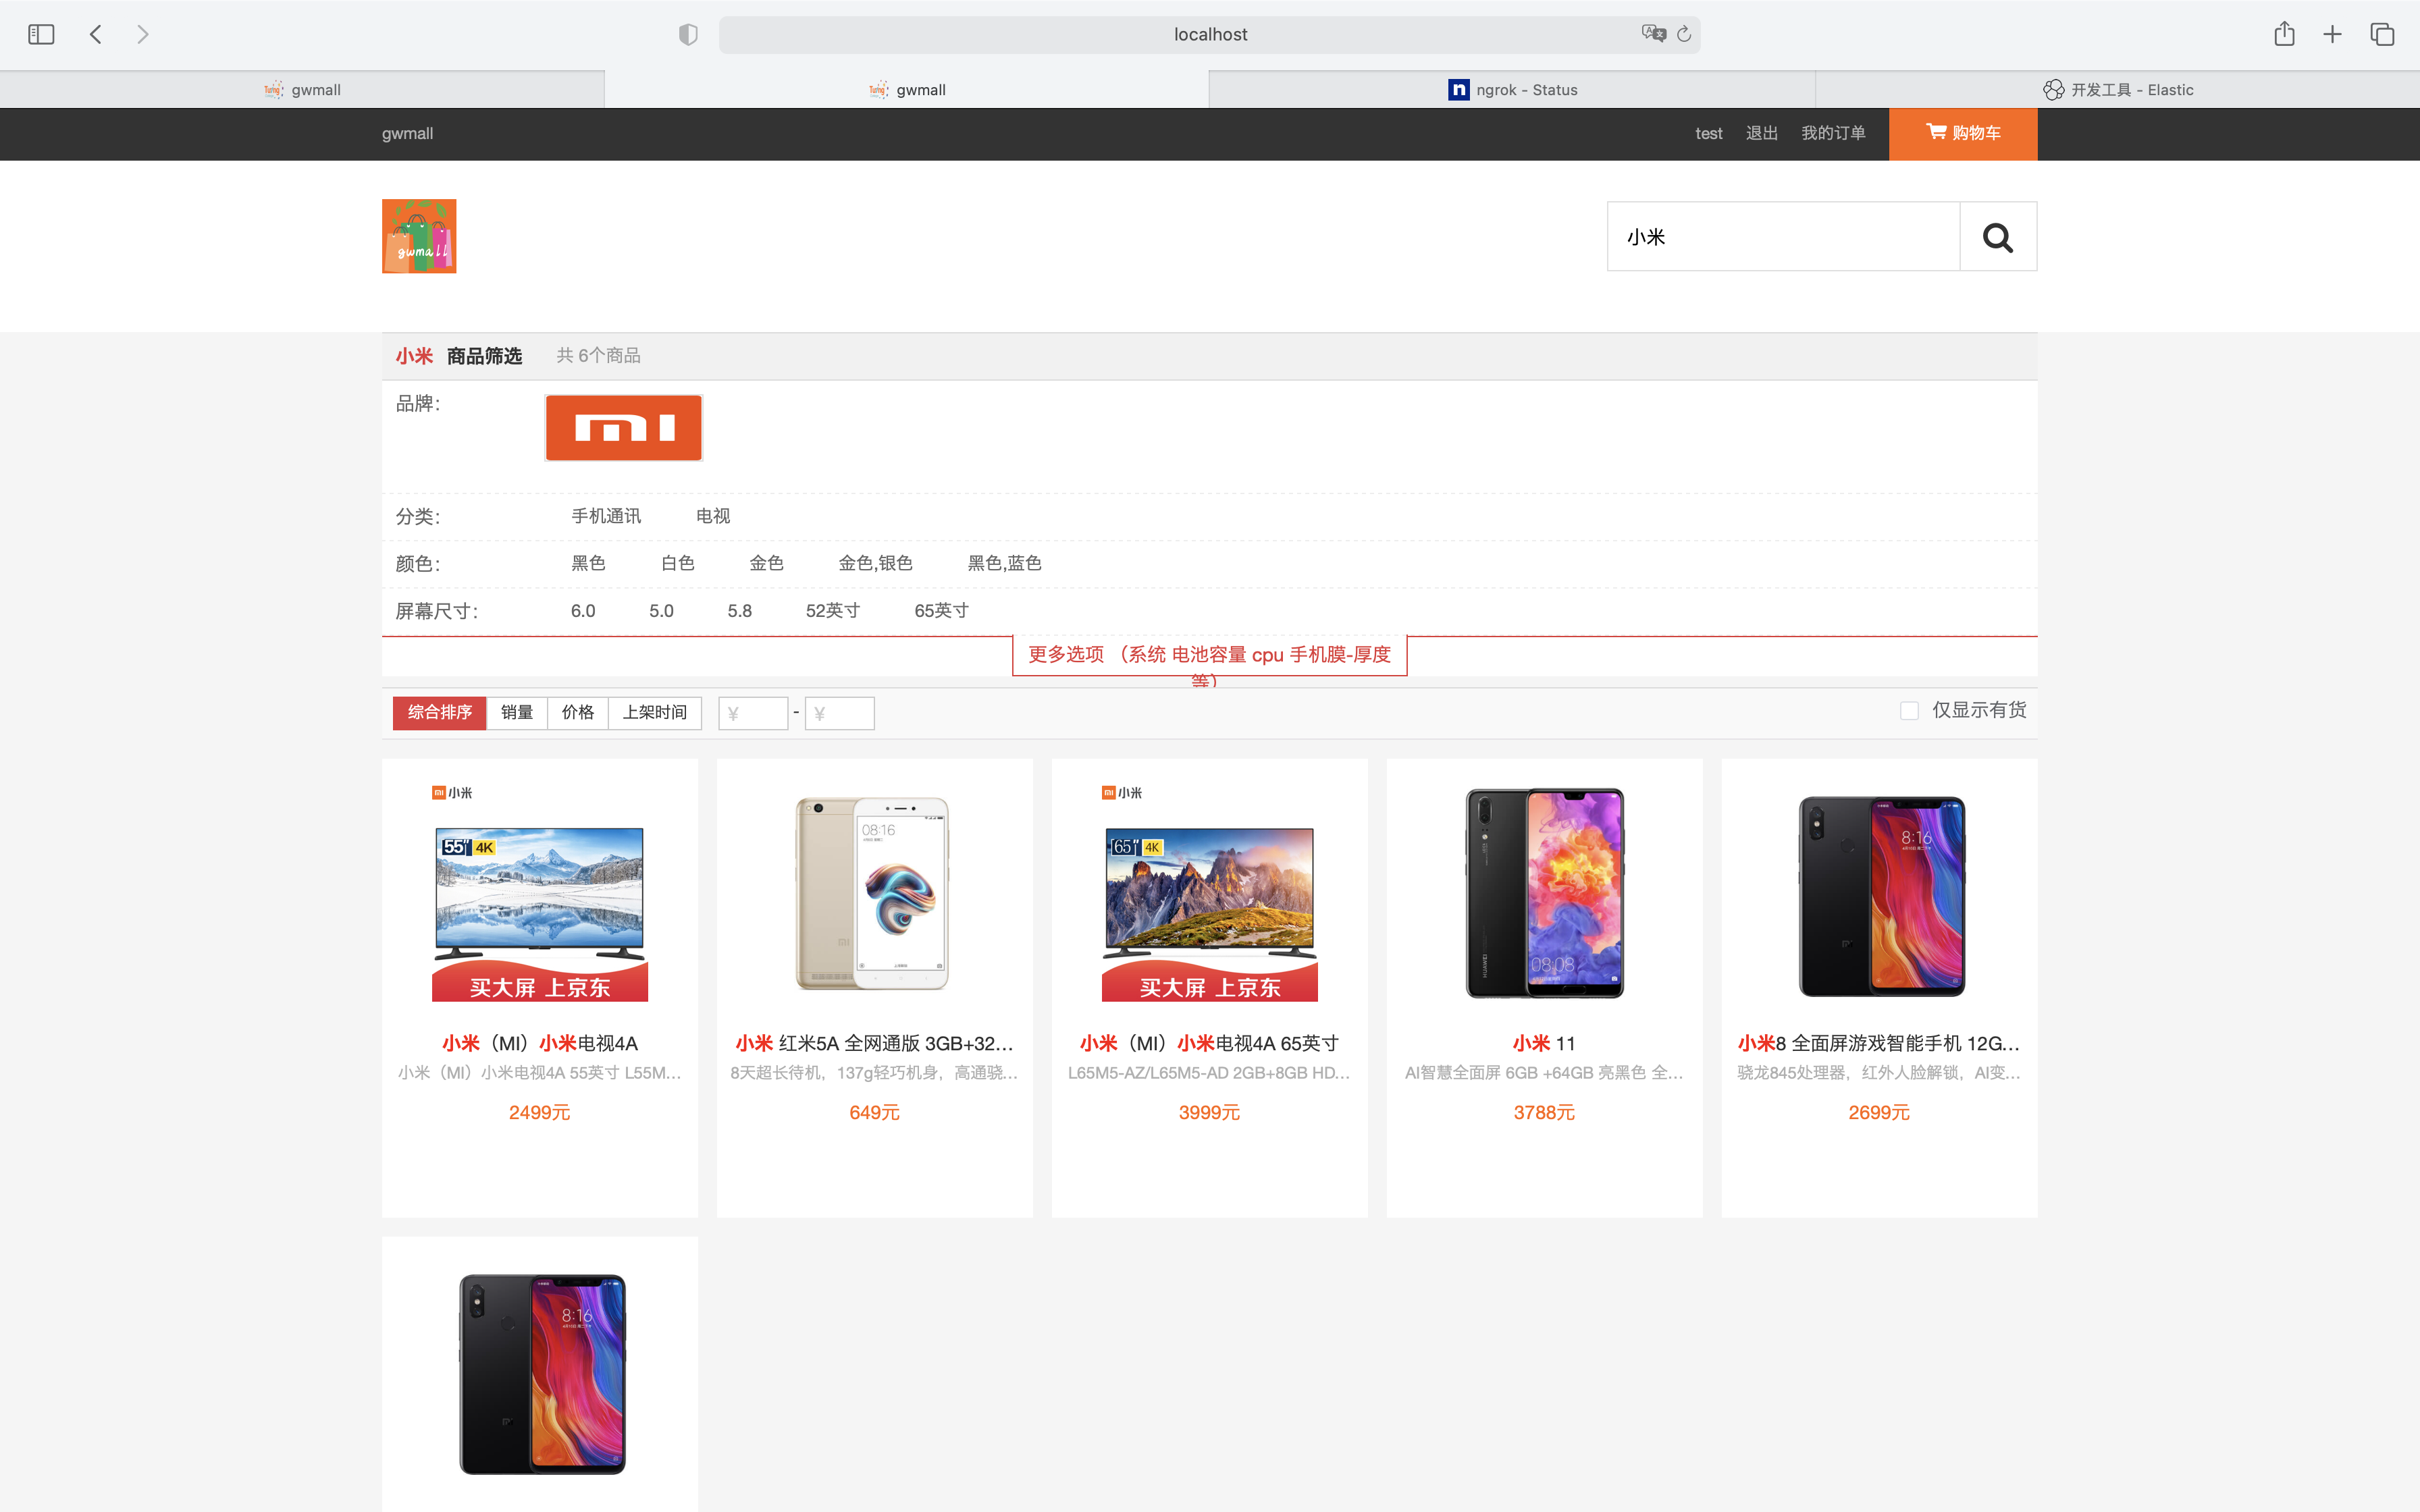Expand 更多选项 more filter options
Screen dimensions: 2420x1512
1209,656
